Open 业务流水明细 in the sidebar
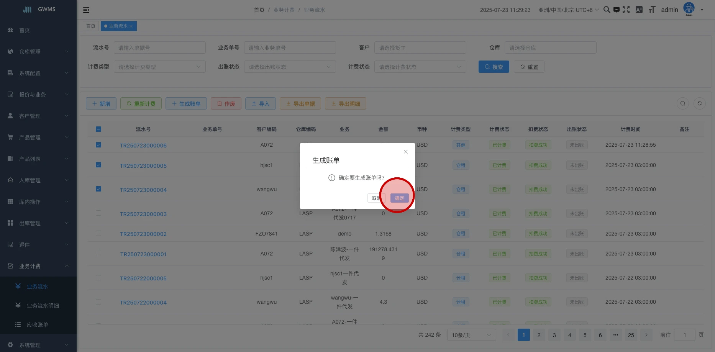Viewport: 715px width, 352px height. (43, 306)
